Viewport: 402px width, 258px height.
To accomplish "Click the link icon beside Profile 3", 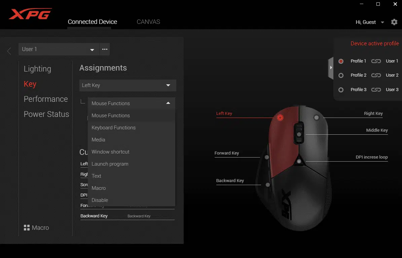I will (376, 90).
